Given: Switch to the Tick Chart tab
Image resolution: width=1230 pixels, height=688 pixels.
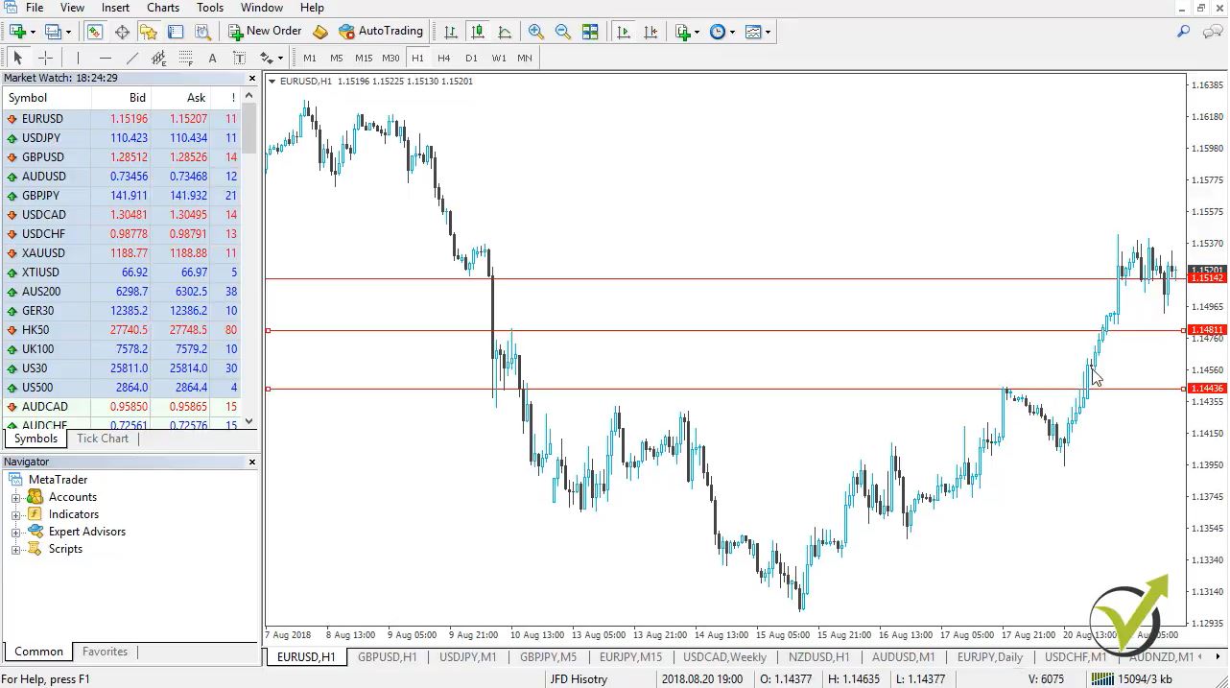Looking at the screenshot, I should pyautogui.click(x=102, y=439).
